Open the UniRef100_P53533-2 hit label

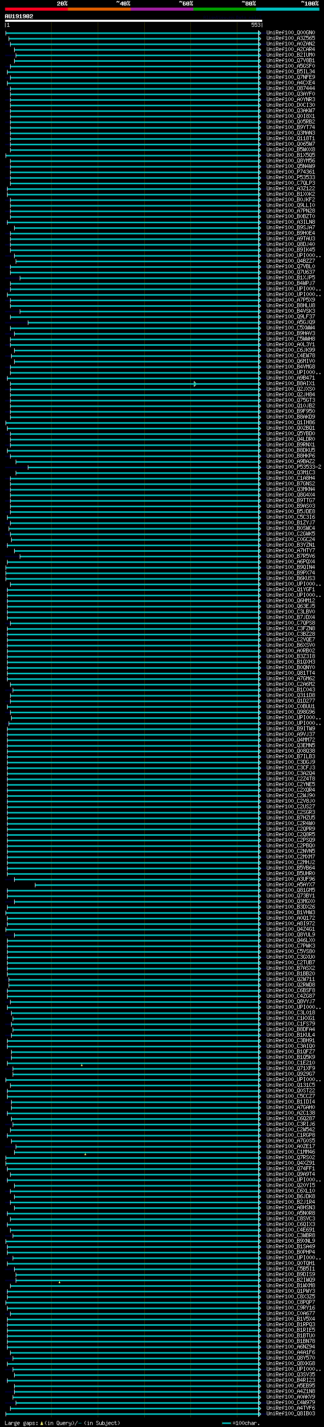click(294, 467)
